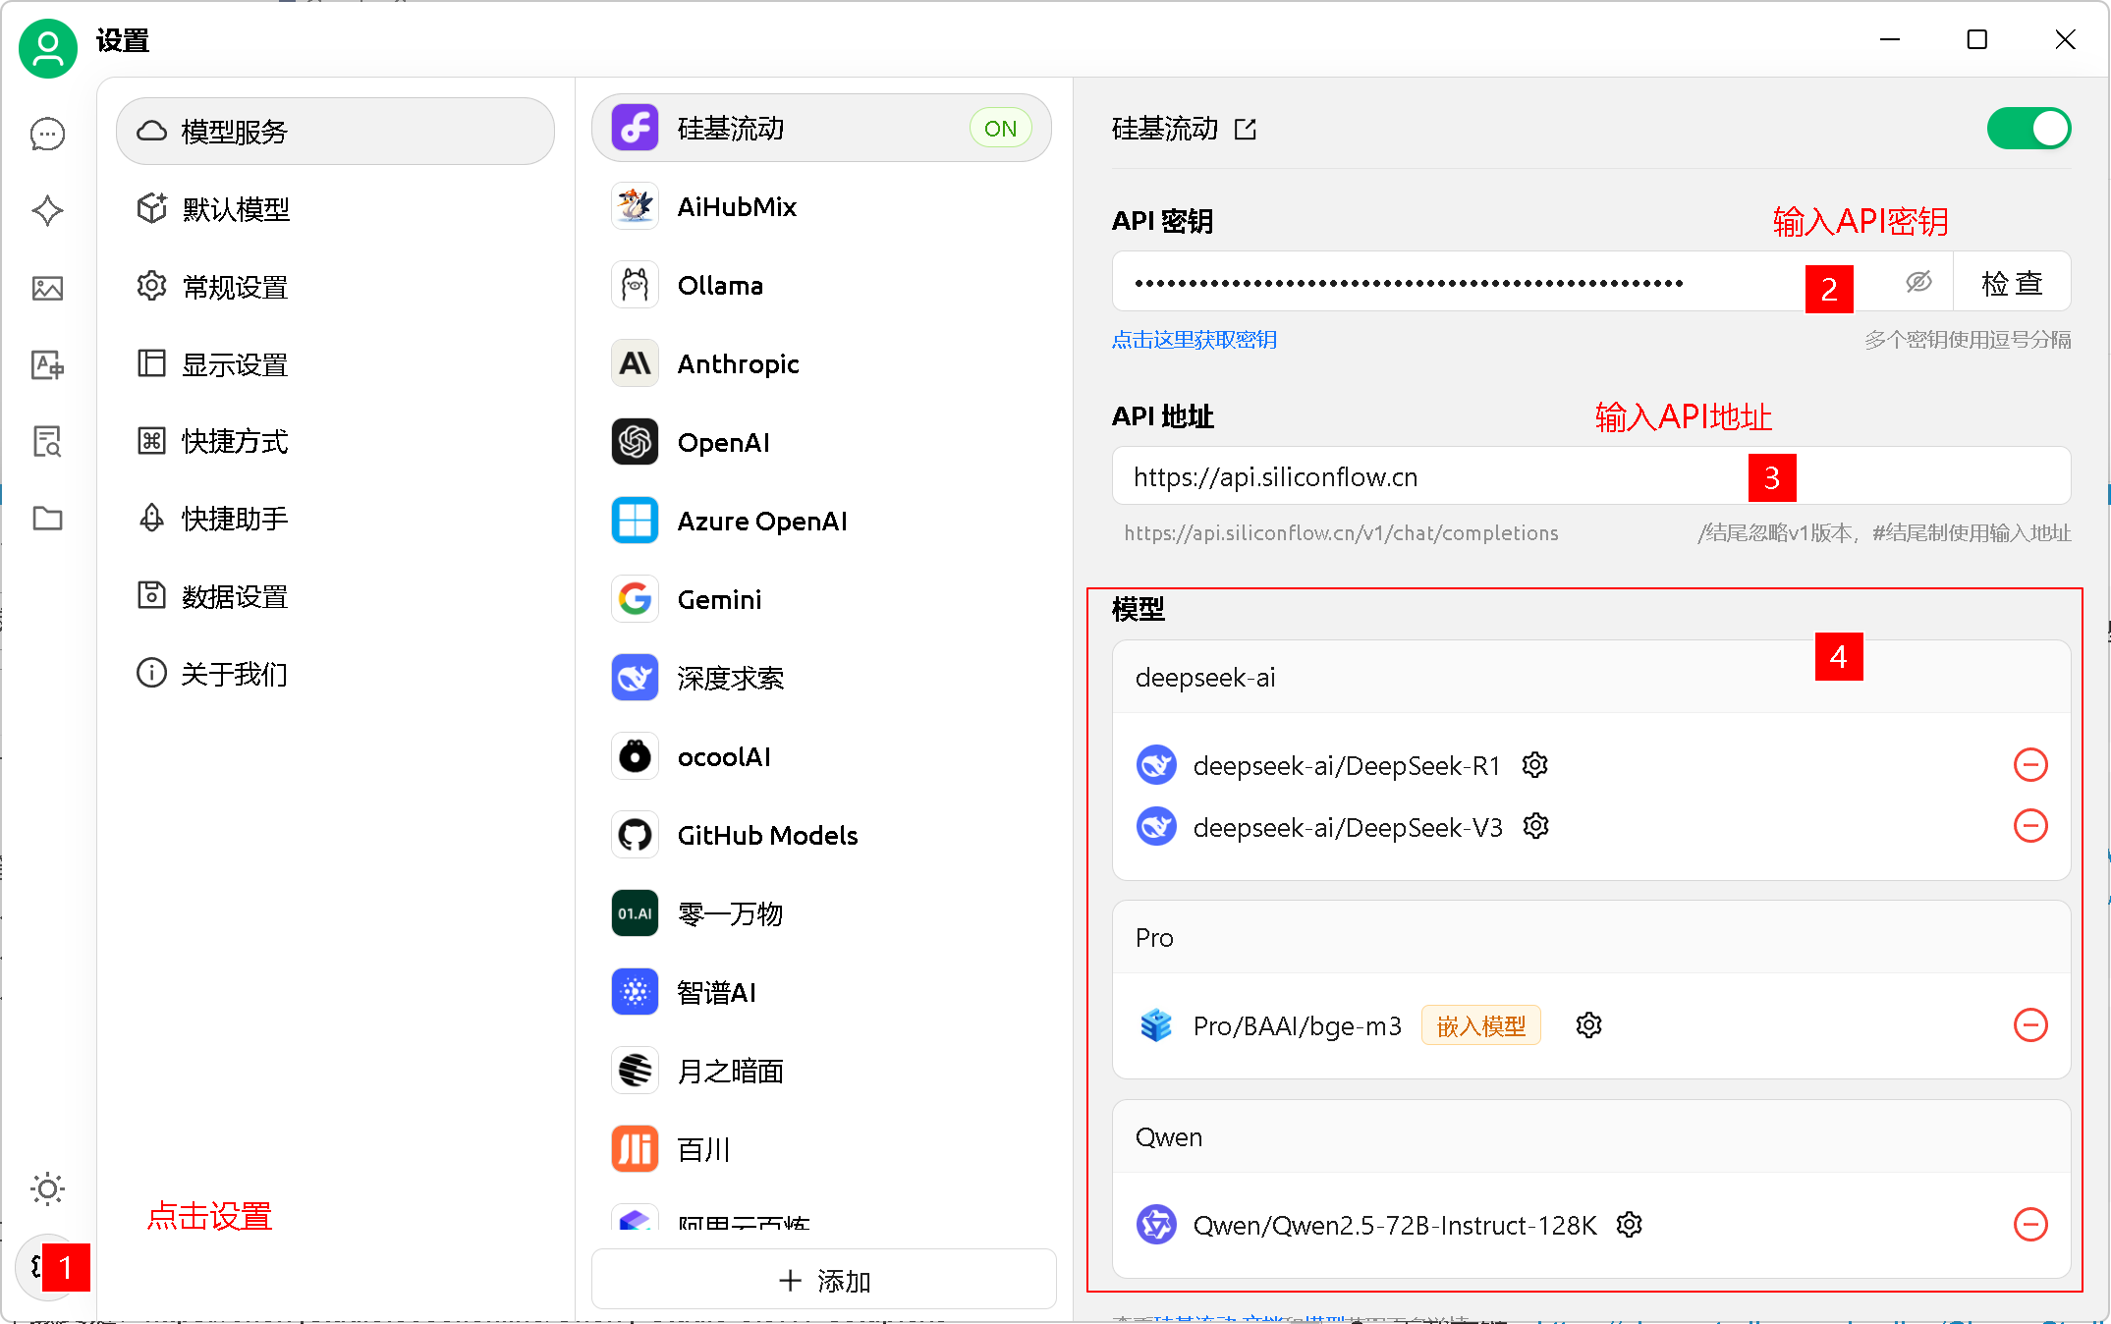Open the chat assistant sidebar icon

pos(47,134)
